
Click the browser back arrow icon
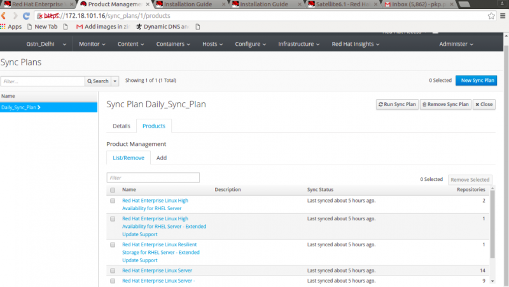coord(4,15)
